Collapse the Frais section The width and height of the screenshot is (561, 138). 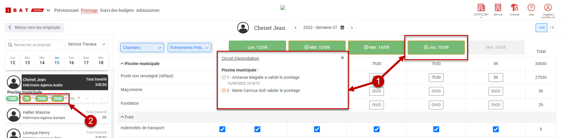(127, 117)
